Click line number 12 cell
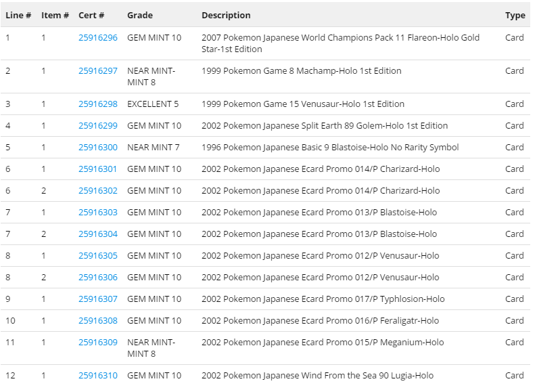537x392 pixels. pyautogui.click(x=10, y=376)
